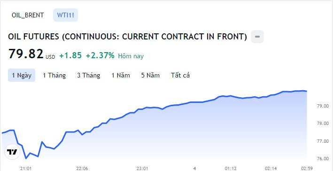Click the 21:01 time axis label
This screenshot has width=333, height=171.
[x=26, y=169]
